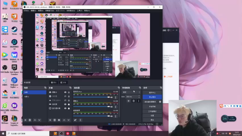The height and width of the screenshot is (136, 242).
Task: Click the 退出 button in Controls
Action: [152, 120]
